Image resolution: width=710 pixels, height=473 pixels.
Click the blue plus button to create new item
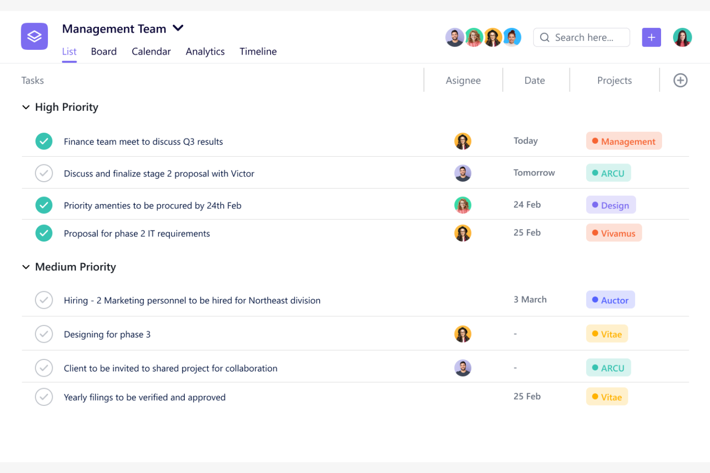pyautogui.click(x=651, y=37)
